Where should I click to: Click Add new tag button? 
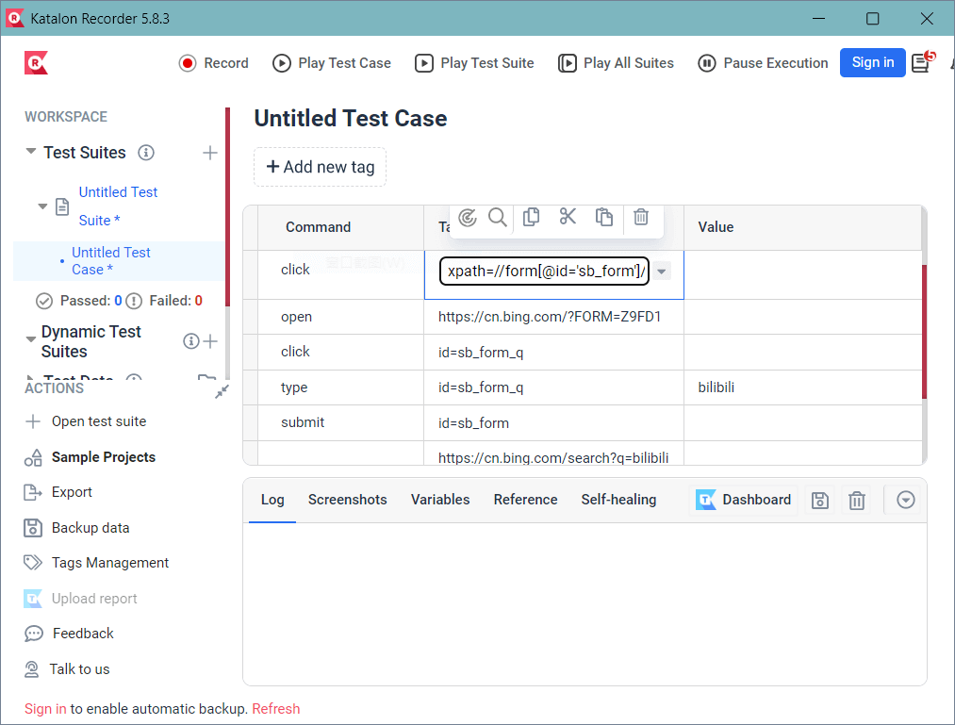point(320,167)
